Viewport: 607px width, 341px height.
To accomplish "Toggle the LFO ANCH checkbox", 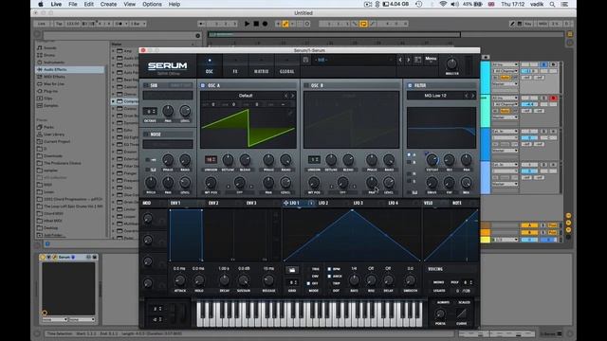I will pyautogui.click(x=329, y=277).
